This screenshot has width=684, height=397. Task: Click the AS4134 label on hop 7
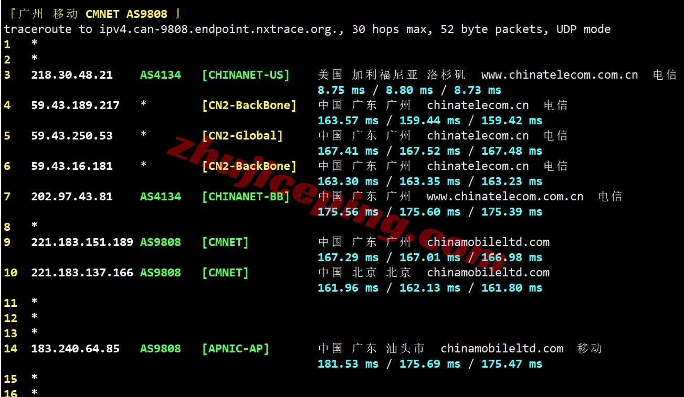click(x=161, y=197)
